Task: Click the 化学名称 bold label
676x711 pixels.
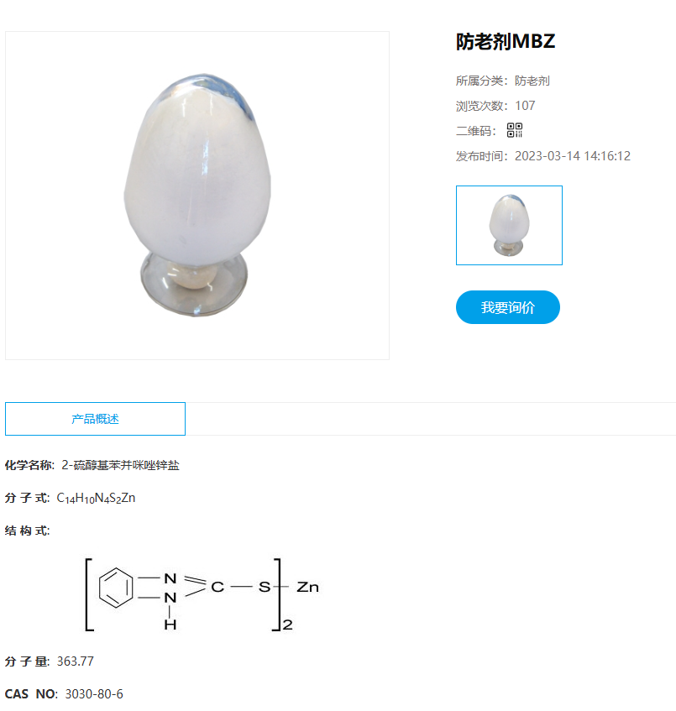Action: coord(29,465)
